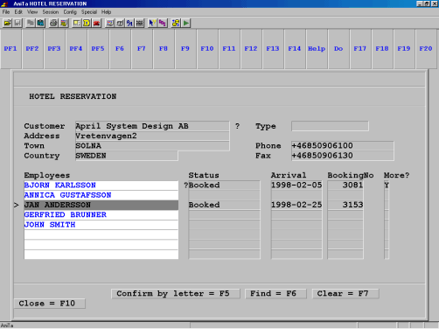Click the PF4 function key button
Image resolution: width=439 pixels, height=329 pixels.
coord(76,49)
